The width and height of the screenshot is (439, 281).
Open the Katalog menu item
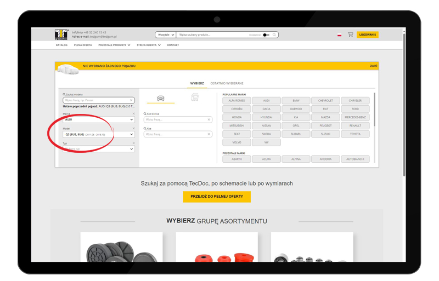tap(61, 45)
